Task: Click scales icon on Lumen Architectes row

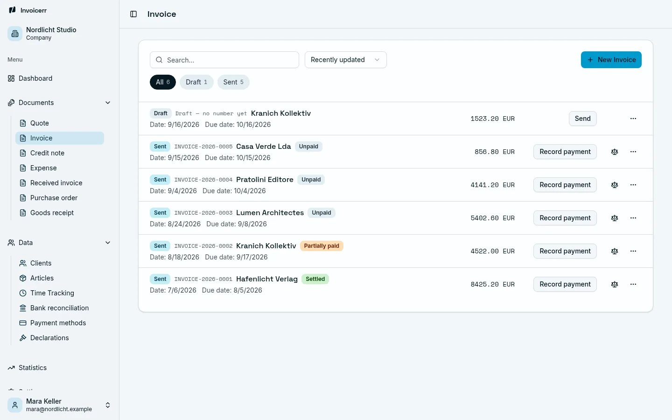Action: 615,218
